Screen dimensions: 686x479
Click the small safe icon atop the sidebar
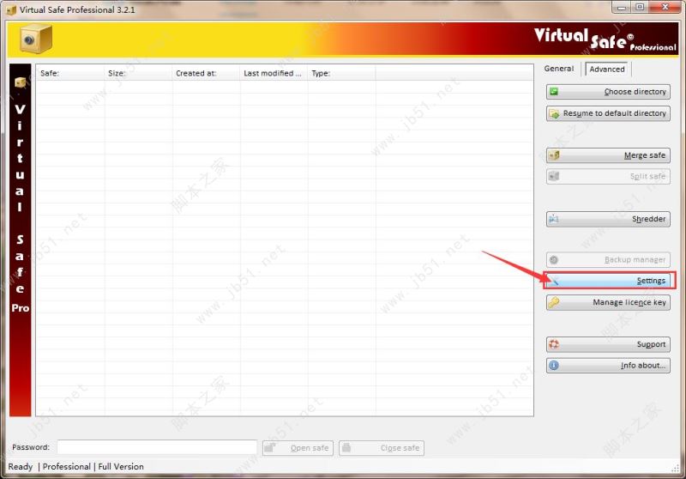(20, 82)
